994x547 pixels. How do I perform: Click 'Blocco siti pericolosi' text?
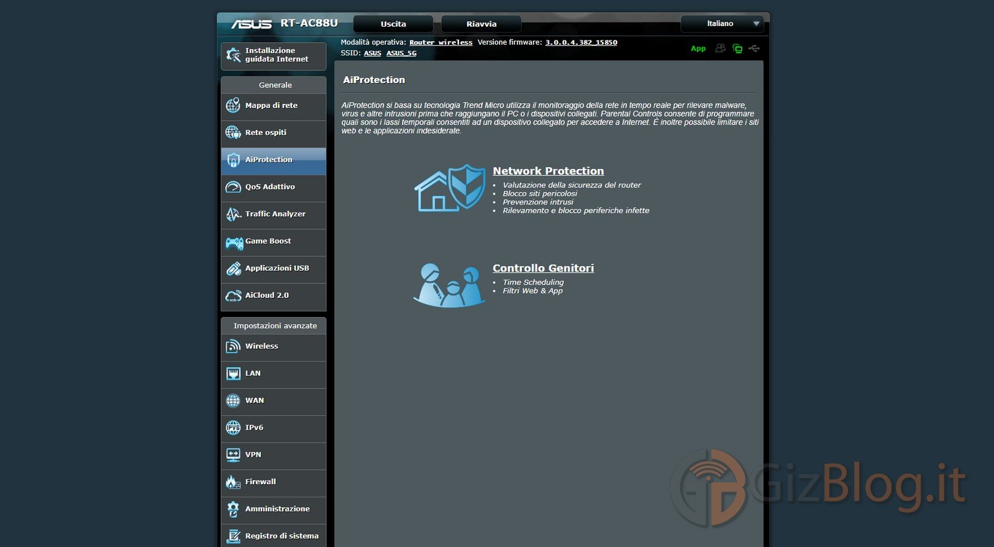pyautogui.click(x=540, y=194)
